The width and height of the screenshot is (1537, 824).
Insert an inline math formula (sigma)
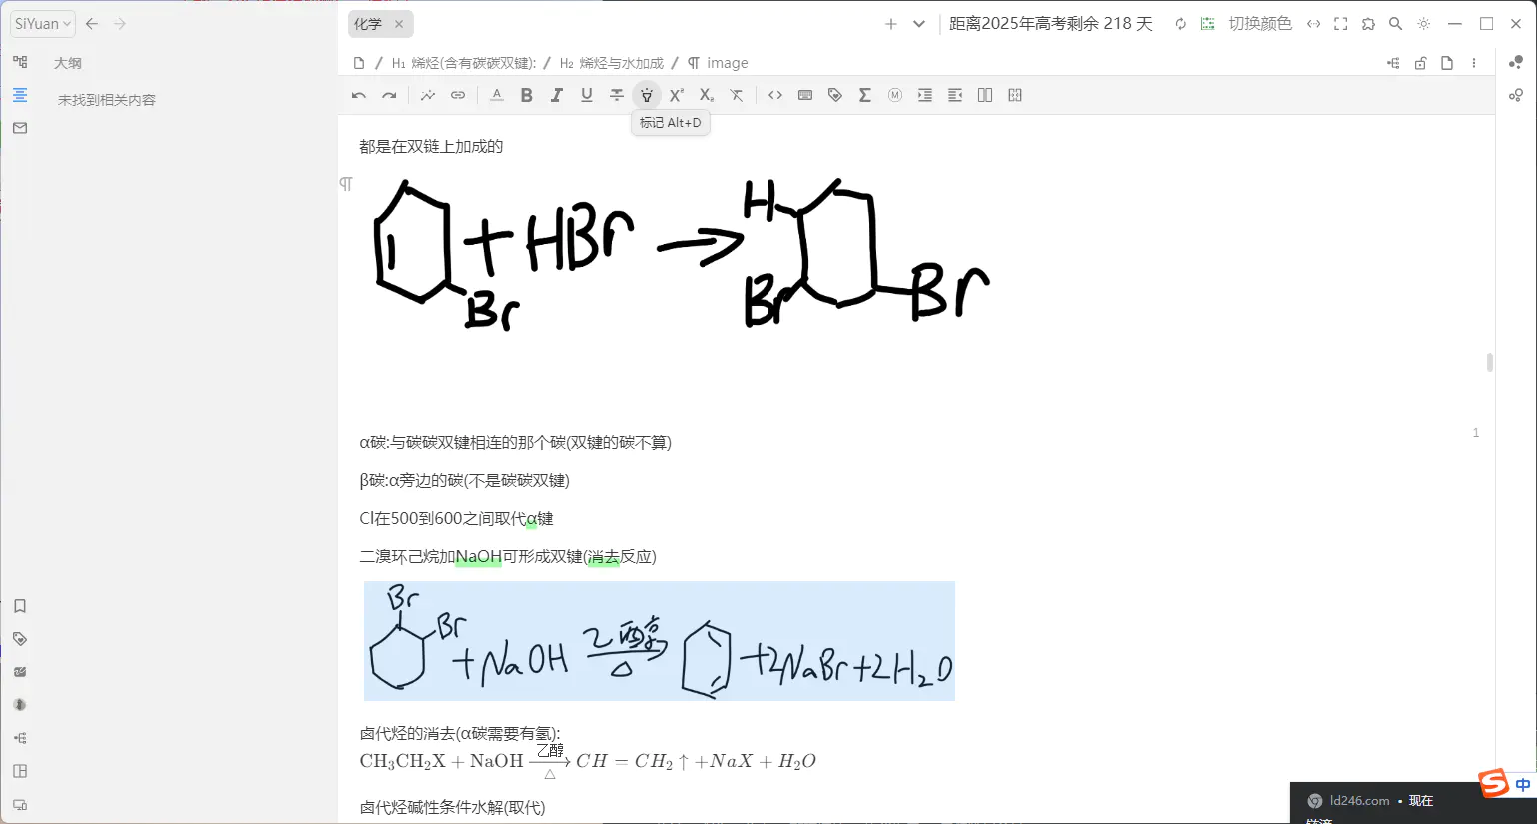point(865,95)
